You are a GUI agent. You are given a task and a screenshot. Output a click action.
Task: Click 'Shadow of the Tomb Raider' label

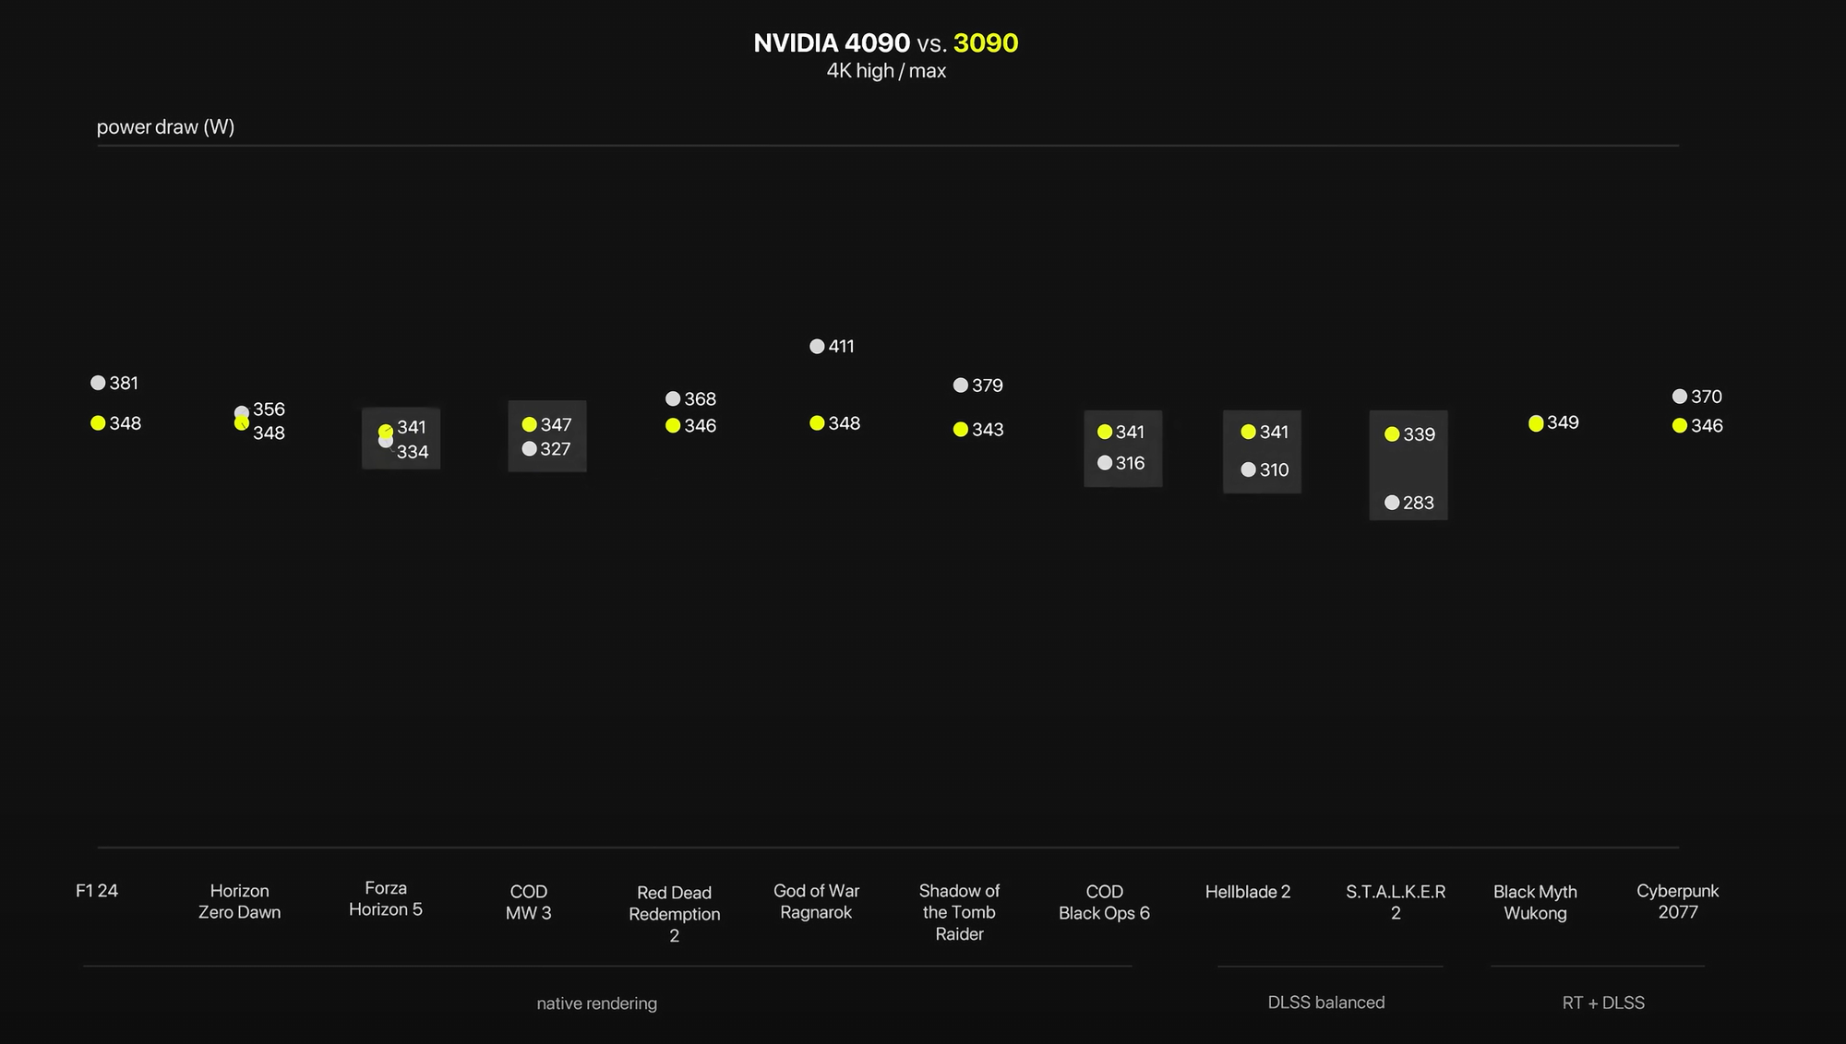(960, 912)
